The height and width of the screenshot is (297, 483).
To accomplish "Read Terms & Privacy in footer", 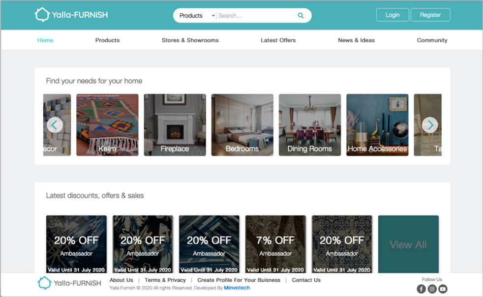I will tap(165, 280).
